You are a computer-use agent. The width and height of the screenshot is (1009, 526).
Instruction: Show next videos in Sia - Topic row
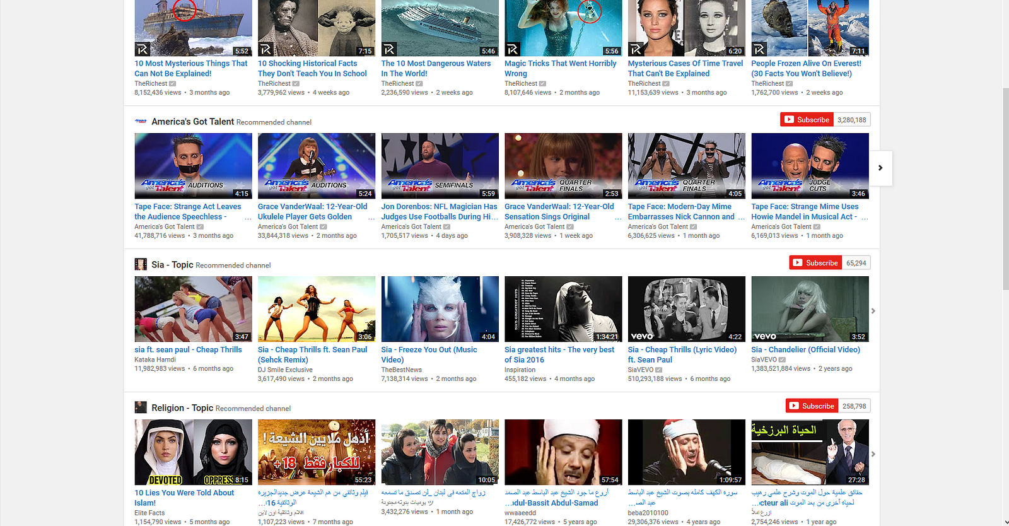coord(873,311)
